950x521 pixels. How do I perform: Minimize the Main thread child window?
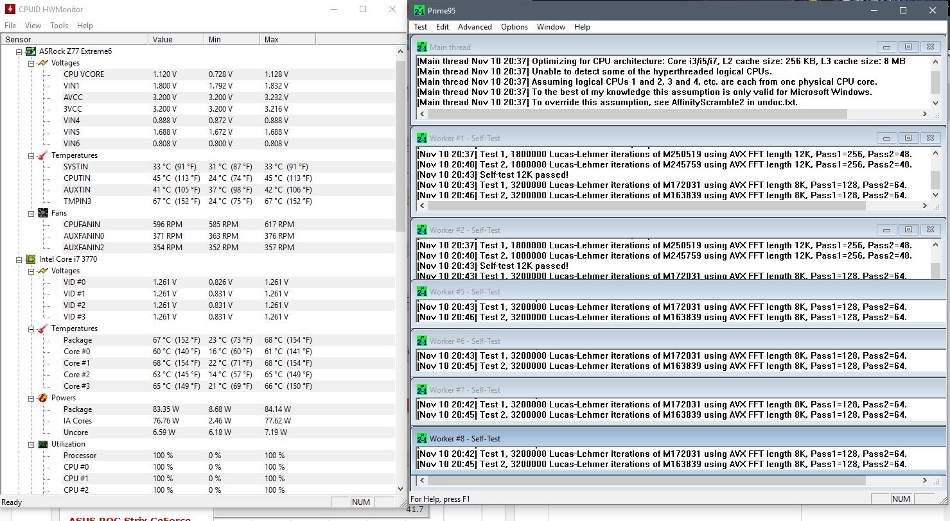(887, 47)
